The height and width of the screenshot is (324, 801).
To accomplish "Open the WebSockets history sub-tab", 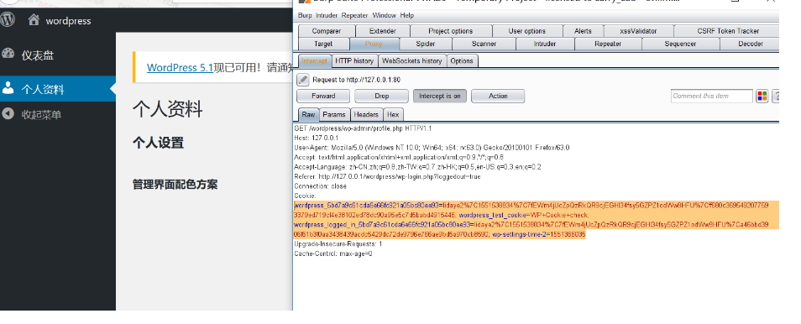I will pyautogui.click(x=412, y=60).
